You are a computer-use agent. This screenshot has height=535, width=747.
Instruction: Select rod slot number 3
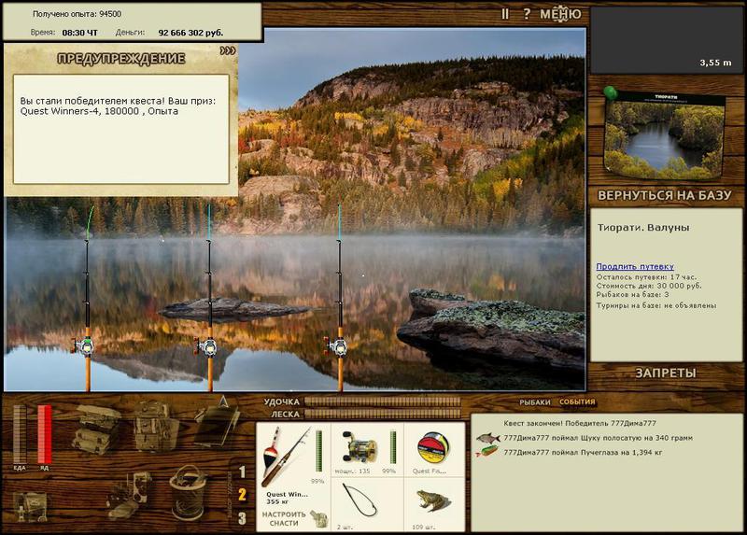(x=242, y=518)
